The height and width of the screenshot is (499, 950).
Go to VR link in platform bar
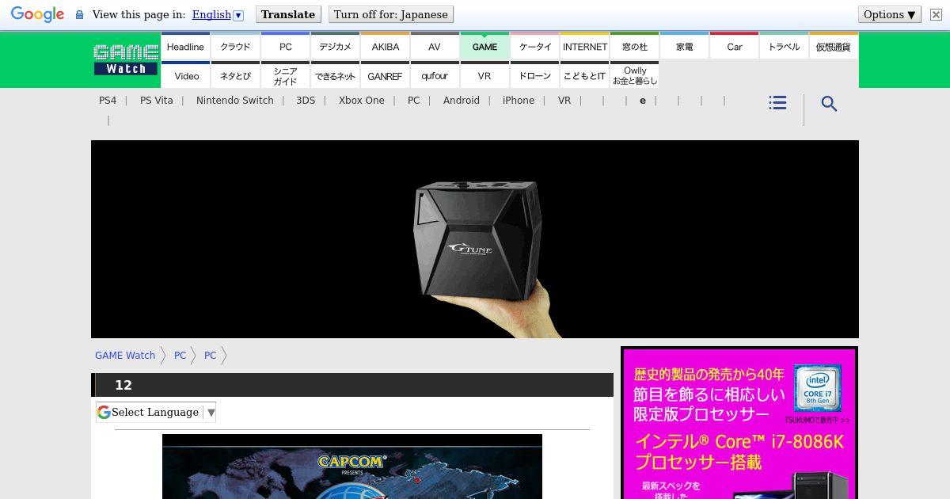564,101
